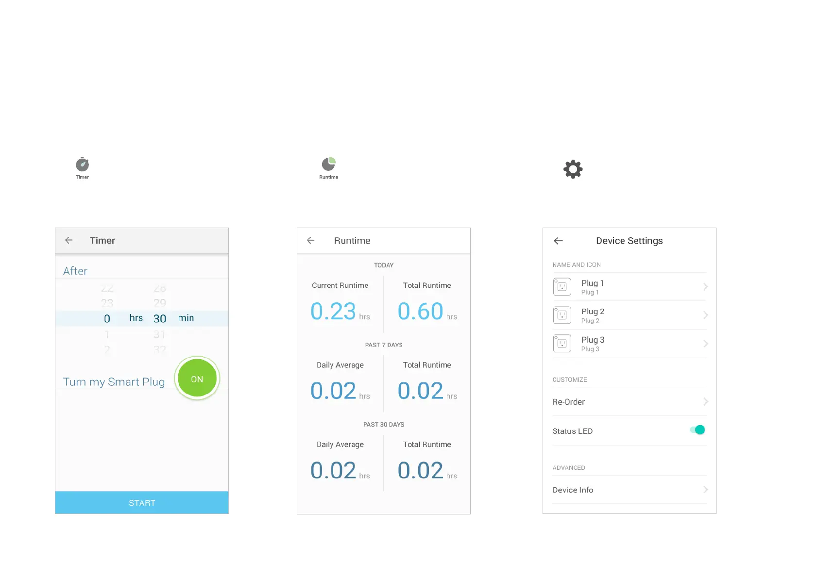Expand the Plug 2 chevron
This screenshot has width=818, height=578.
tap(705, 315)
